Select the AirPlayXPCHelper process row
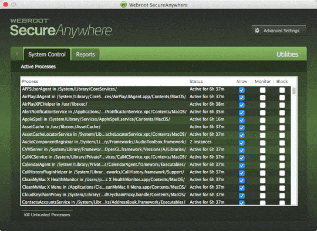317x231 pixels. pos(156,104)
